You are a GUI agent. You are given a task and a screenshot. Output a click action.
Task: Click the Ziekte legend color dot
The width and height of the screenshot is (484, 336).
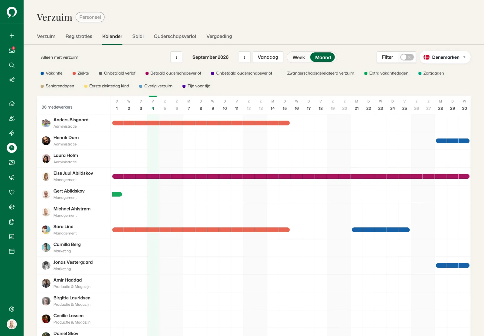point(74,73)
